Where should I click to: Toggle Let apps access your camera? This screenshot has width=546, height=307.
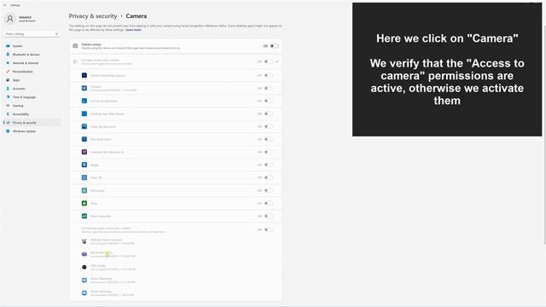268,61
